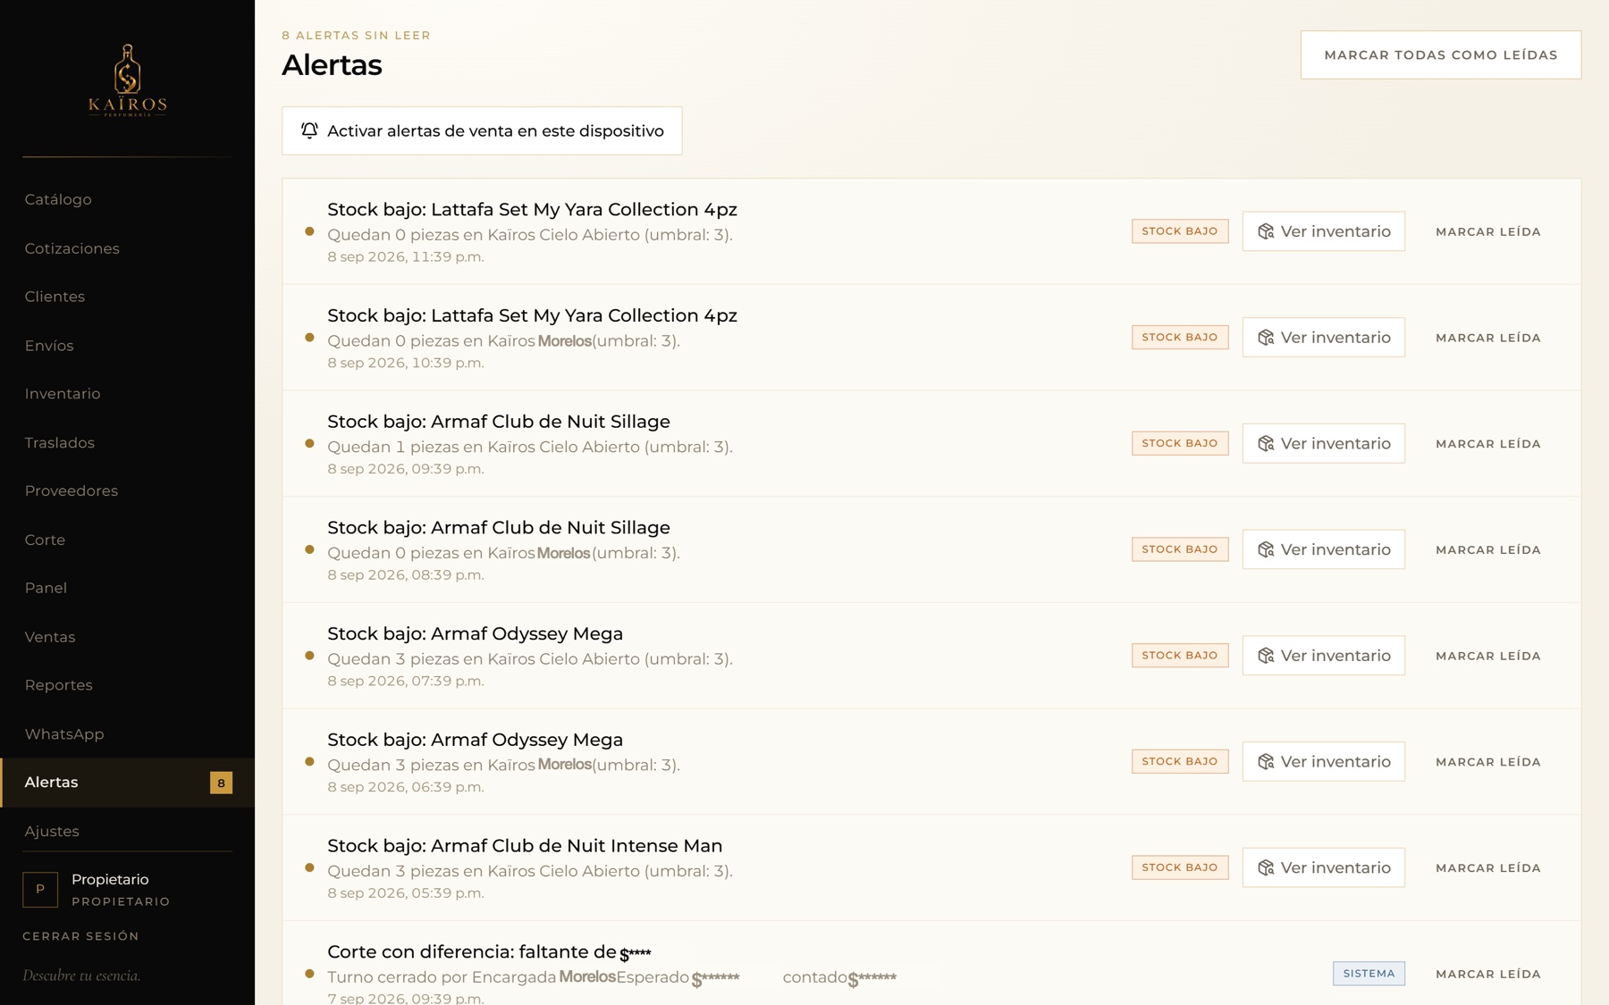Mark the 07:39 p.m. Odyssey Mega alert as read
1609x1005 pixels.
(x=1488, y=656)
